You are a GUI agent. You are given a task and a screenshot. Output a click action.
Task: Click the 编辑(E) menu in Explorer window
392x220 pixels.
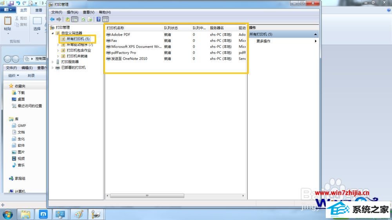coord(27,68)
